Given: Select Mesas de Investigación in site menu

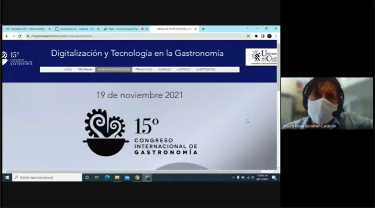Looking at the screenshot, I should click(114, 70).
